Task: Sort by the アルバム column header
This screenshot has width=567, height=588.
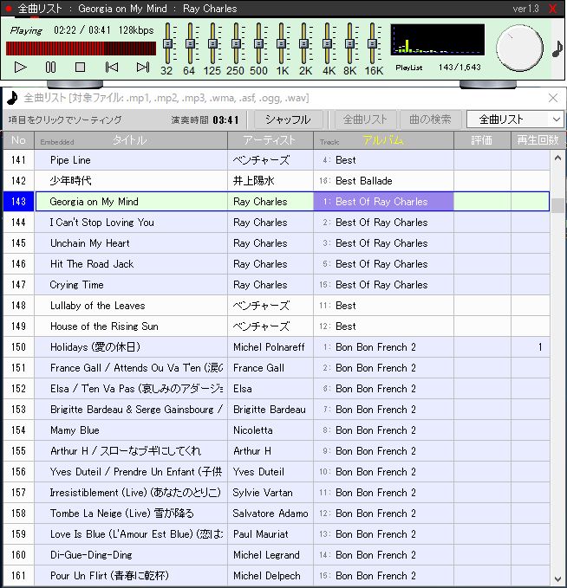Action: 383,140
